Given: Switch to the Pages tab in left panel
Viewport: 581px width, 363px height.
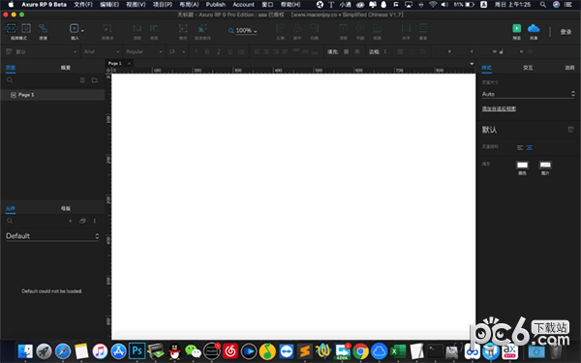Looking at the screenshot, I should 11,68.
